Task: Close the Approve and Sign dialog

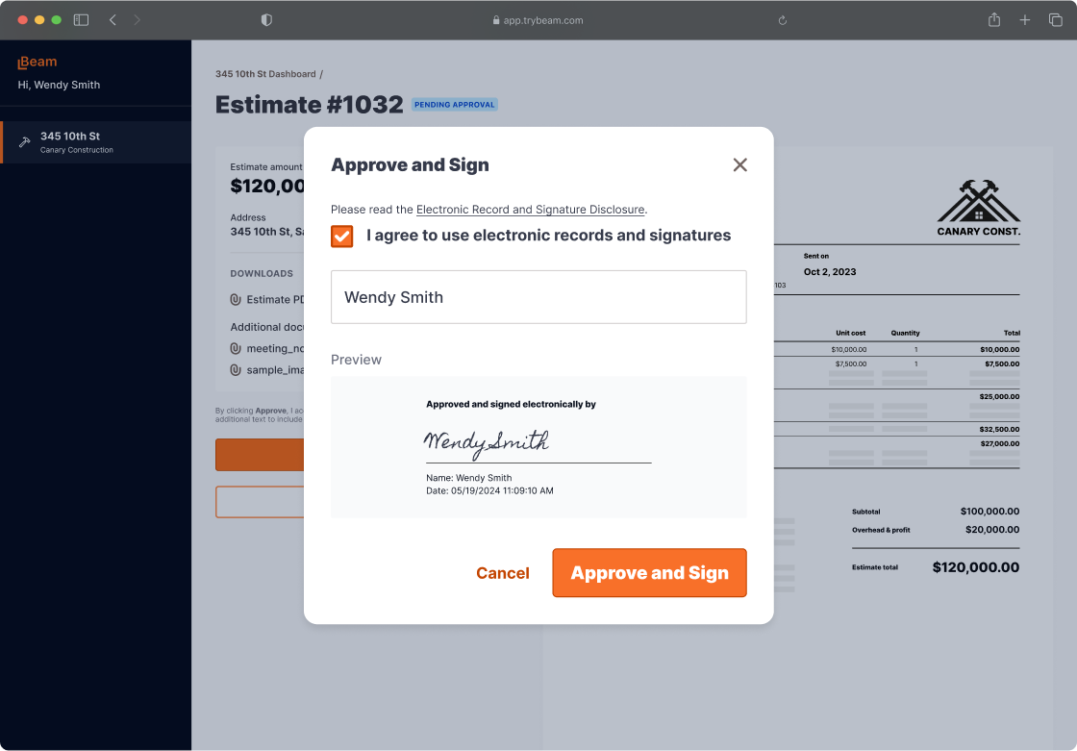Action: coord(739,164)
